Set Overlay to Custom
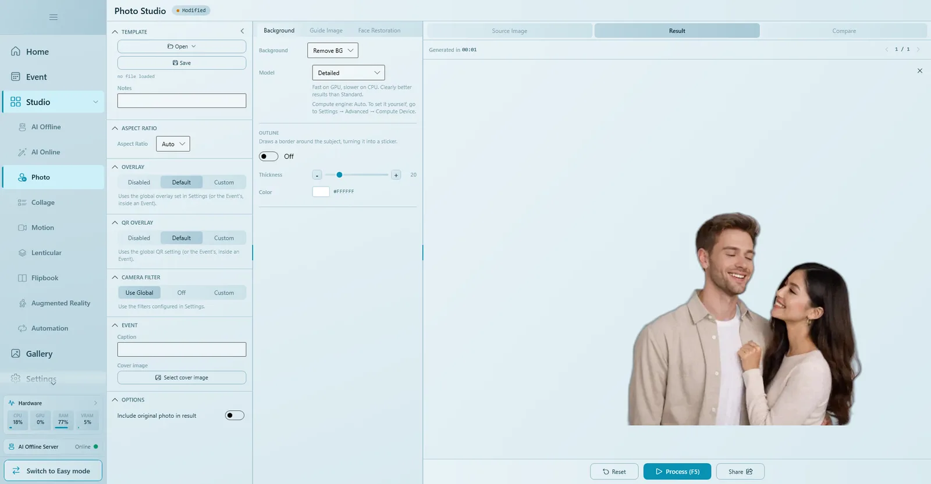This screenshot has width=931, height=484. [224, 182]
